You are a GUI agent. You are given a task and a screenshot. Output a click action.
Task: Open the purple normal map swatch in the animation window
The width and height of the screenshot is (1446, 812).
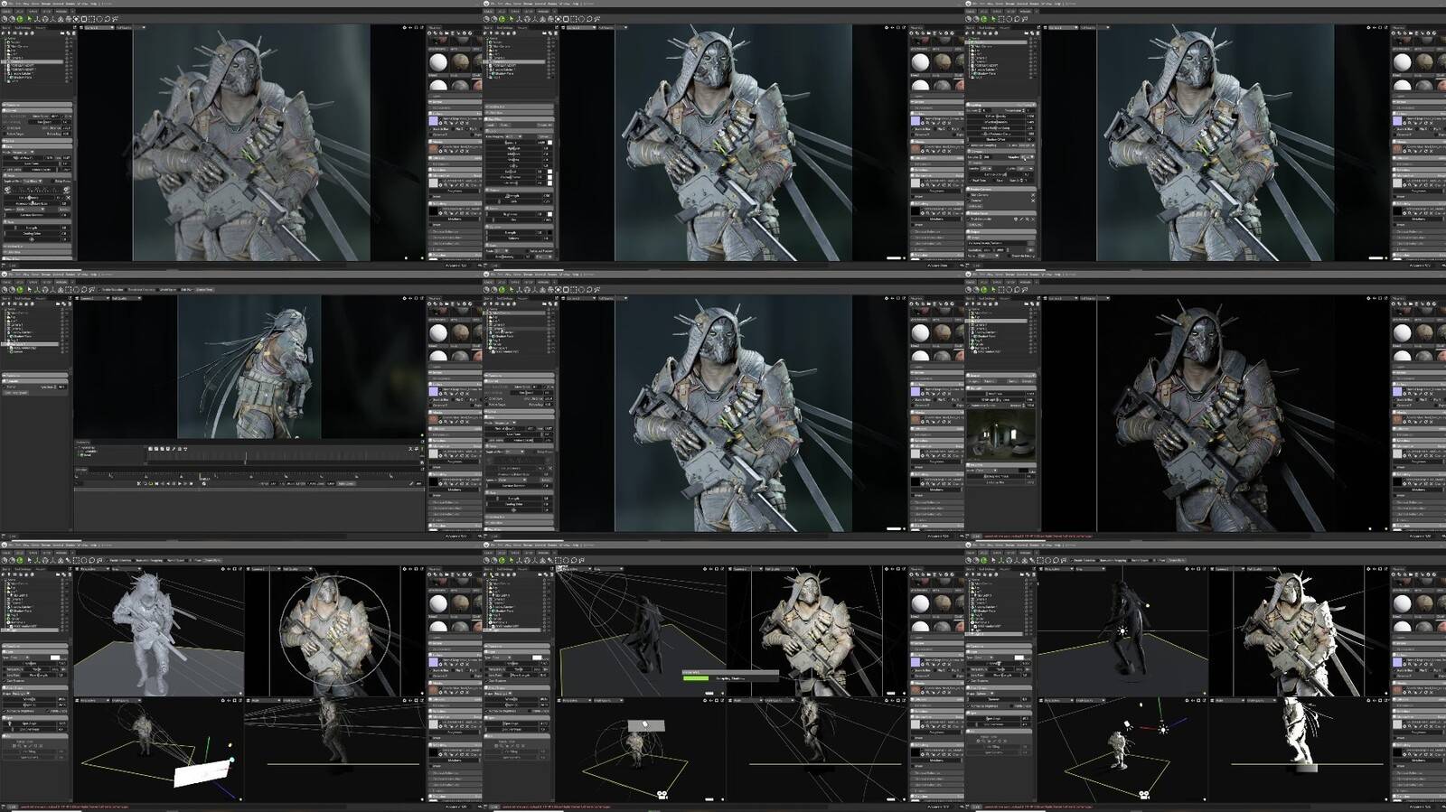pos(433,392)
